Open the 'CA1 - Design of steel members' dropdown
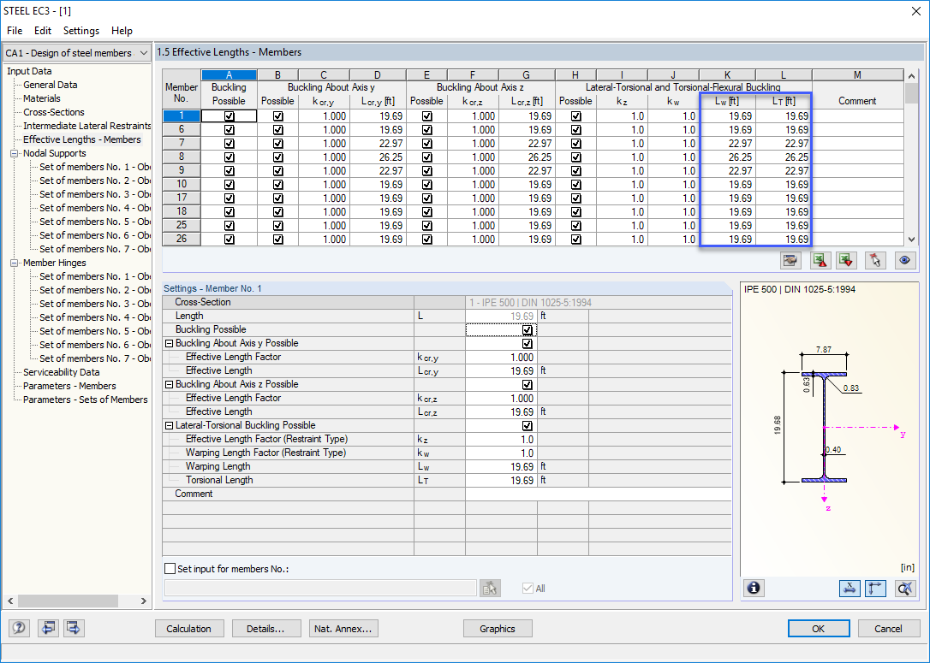 coord(143,52)
